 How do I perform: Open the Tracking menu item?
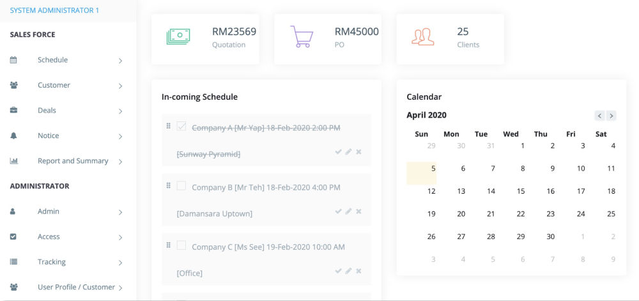tap(51, 262)
